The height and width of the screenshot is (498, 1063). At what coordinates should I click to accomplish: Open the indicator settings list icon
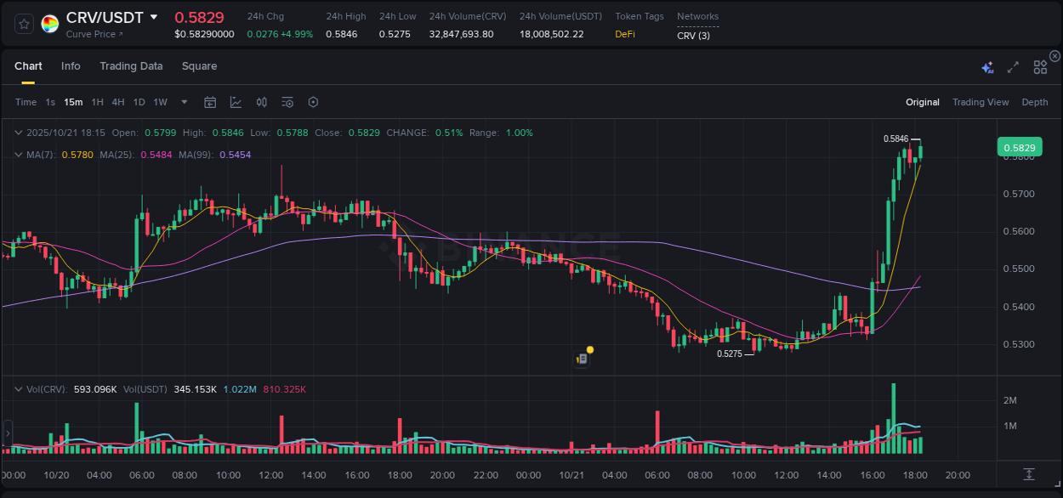[287, 102]
